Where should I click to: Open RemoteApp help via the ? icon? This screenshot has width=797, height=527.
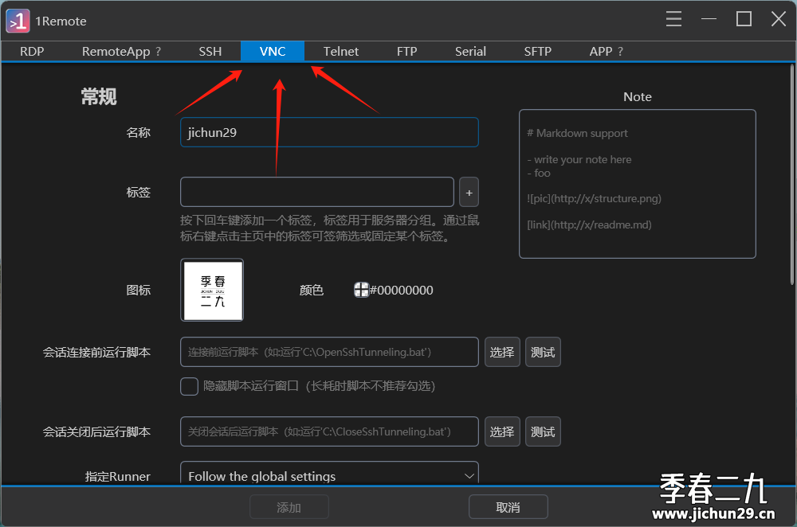[x=159, y=51]
